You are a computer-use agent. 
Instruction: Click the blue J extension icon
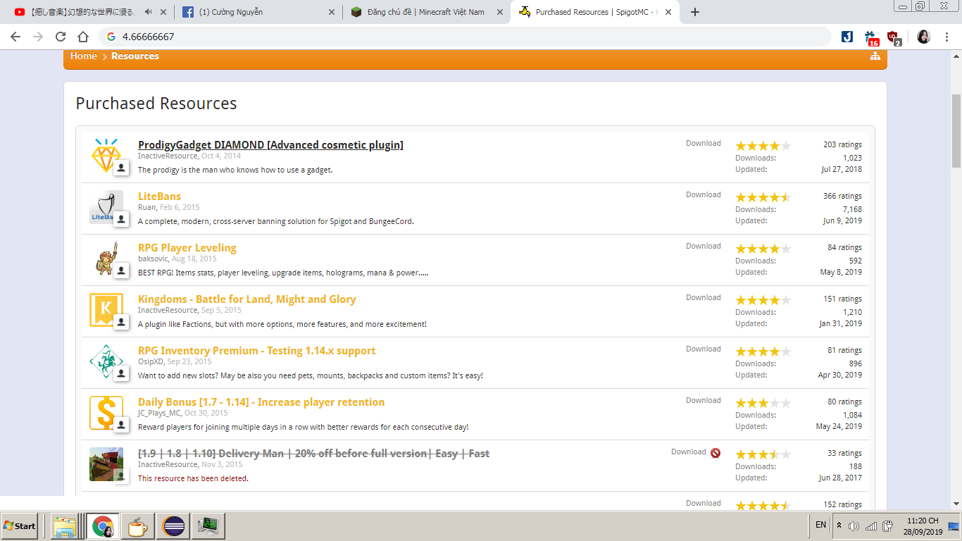[847, 37]
